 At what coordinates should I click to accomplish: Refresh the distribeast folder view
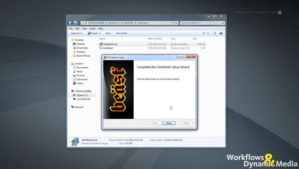pyautogui.click(x=176, y=23)
